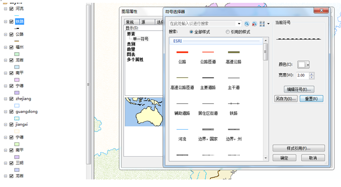Viewport: 341px width, 187px height.
Task: Click the 编辑符号 button
Action: [299, 89]
